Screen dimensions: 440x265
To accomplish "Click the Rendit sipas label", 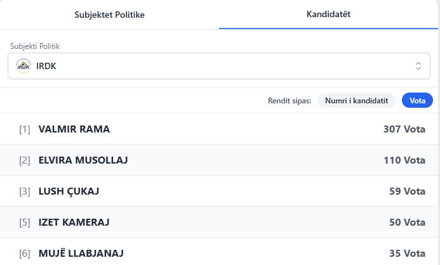I will (290, 100).
